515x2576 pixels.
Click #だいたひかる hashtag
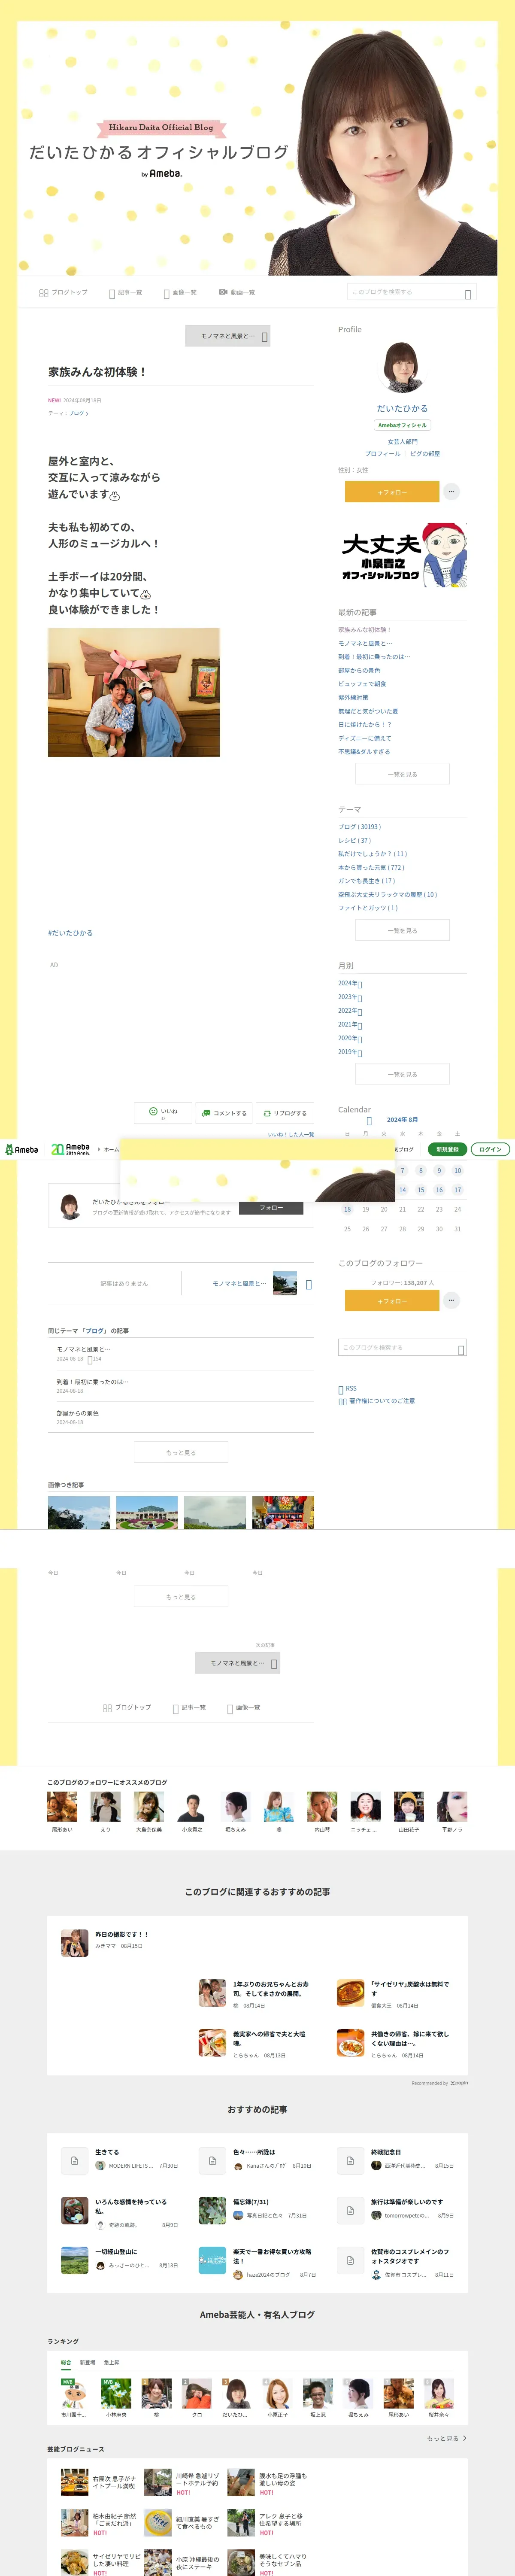(x=70, y=933)
